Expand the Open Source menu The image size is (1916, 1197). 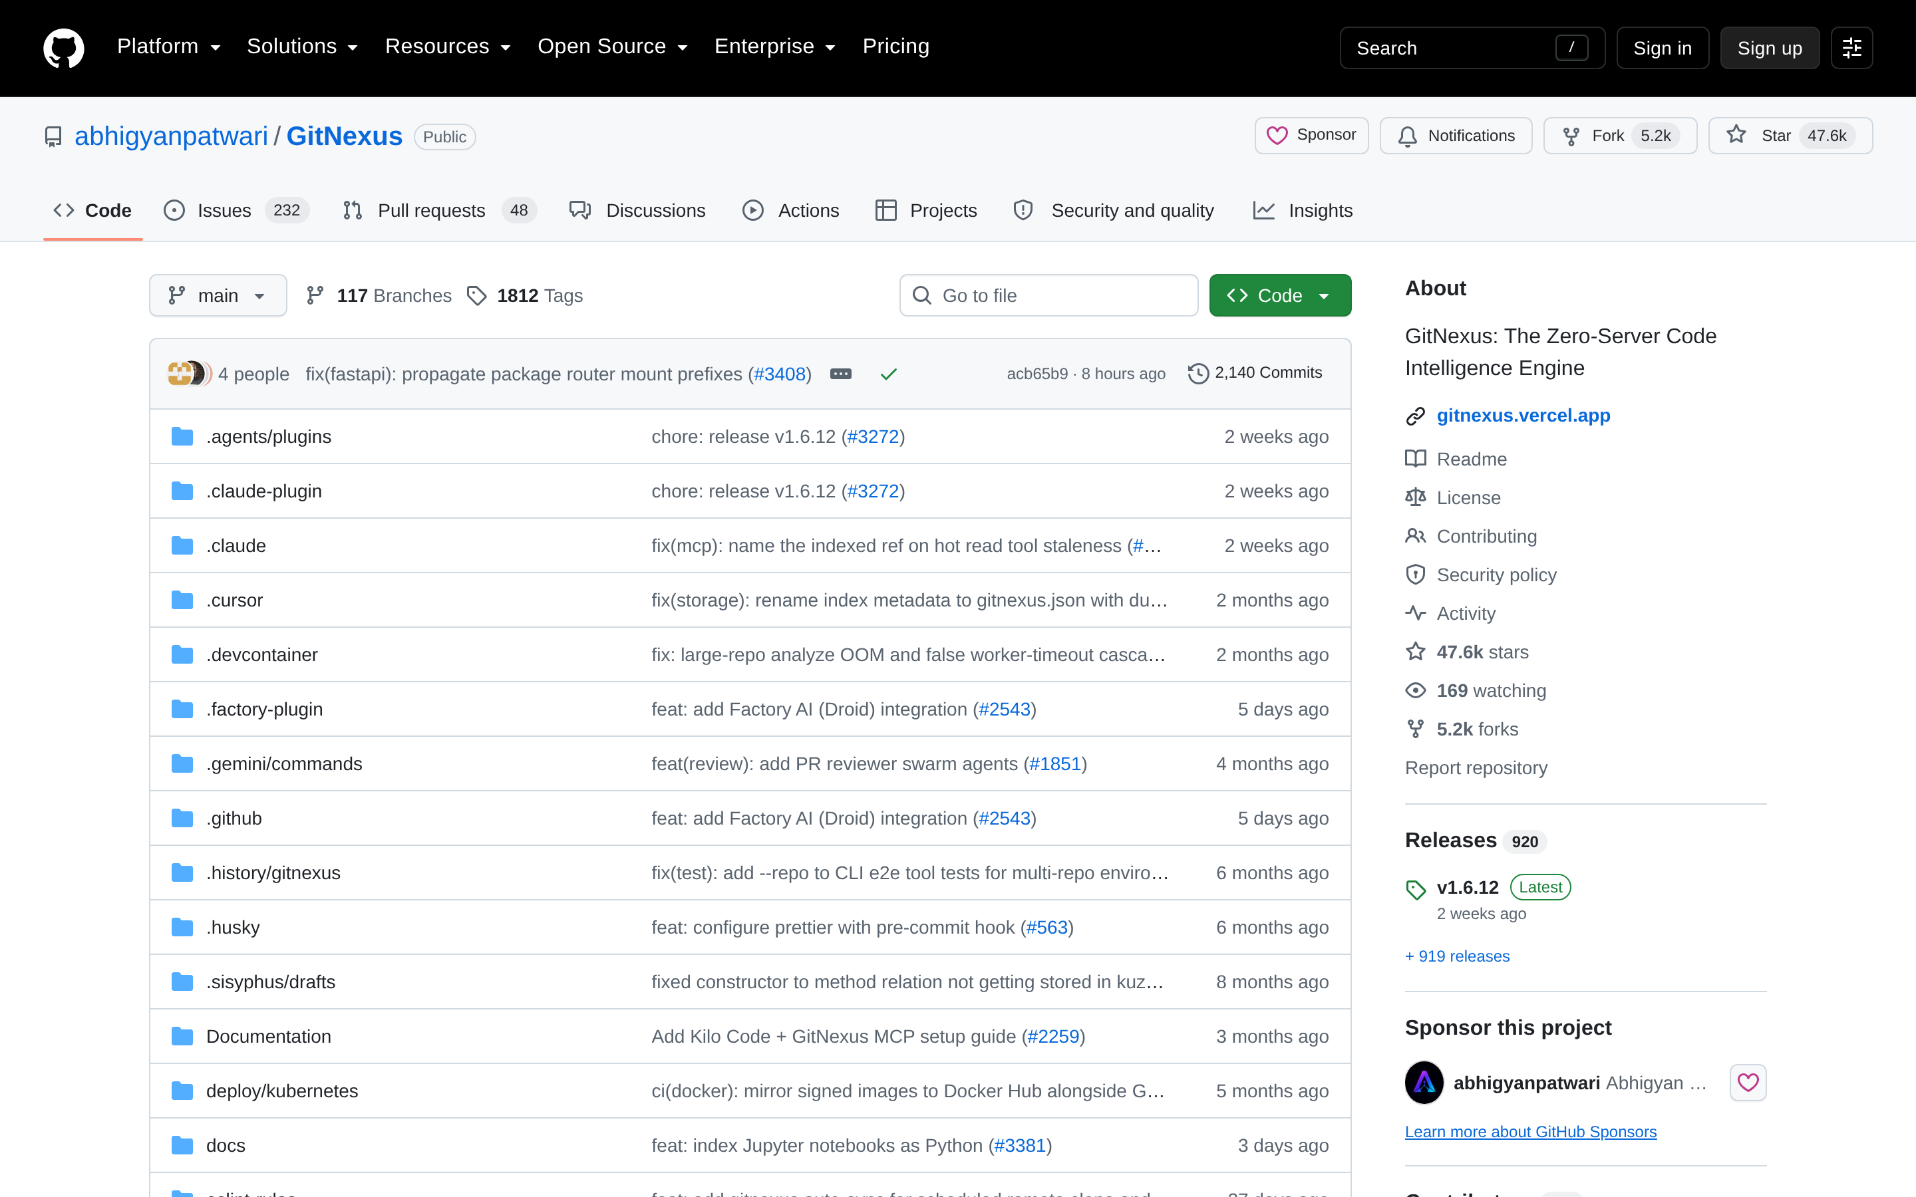click(613, 47)
